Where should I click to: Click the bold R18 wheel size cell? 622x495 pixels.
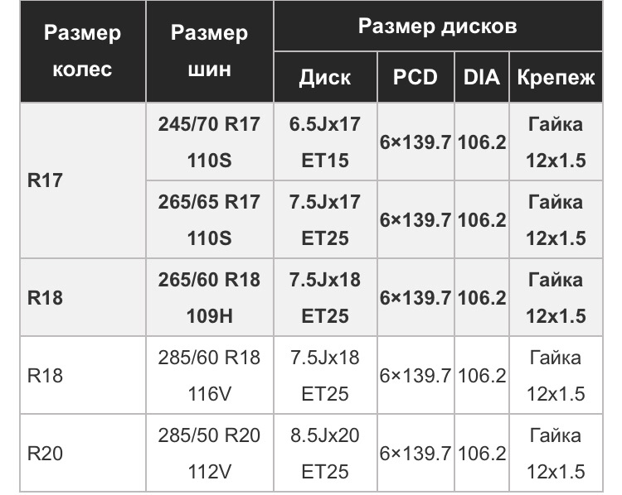(x=82, y=297)
